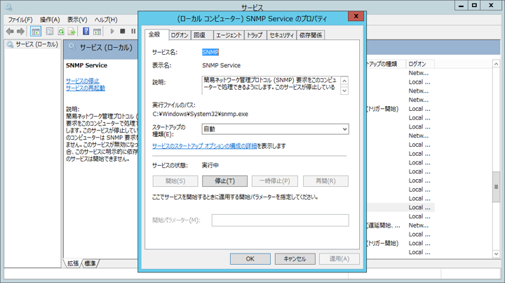This screenshot has width=505, height=283.
Task: Click the キャンセル button
Action: [x=295, y=259]
